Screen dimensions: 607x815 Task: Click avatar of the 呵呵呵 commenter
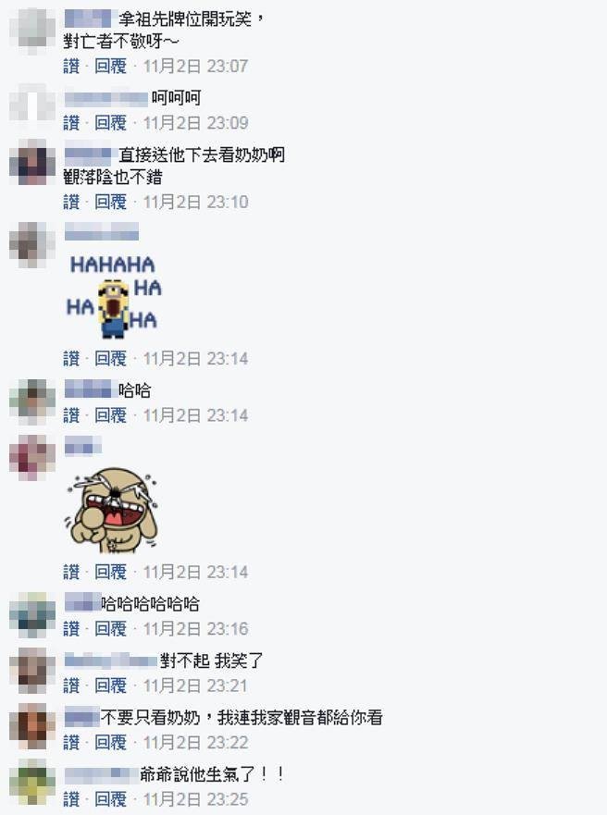pyautogui.click(x=32, y=101)
